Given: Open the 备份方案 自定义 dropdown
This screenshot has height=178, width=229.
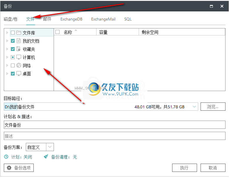Looking at the screenshot, I should point(50,147).
